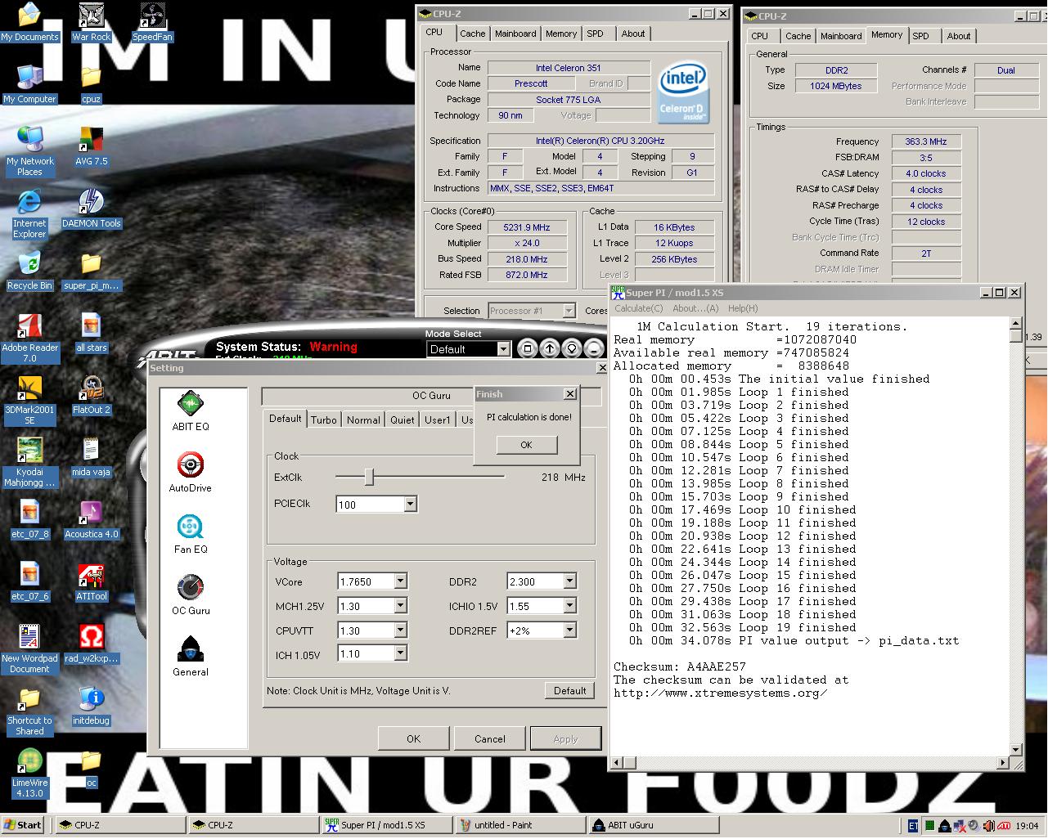Viewport: 1048px width, 839px height.
Task: Open the PCIEClk dropdown
Action: 410,505
